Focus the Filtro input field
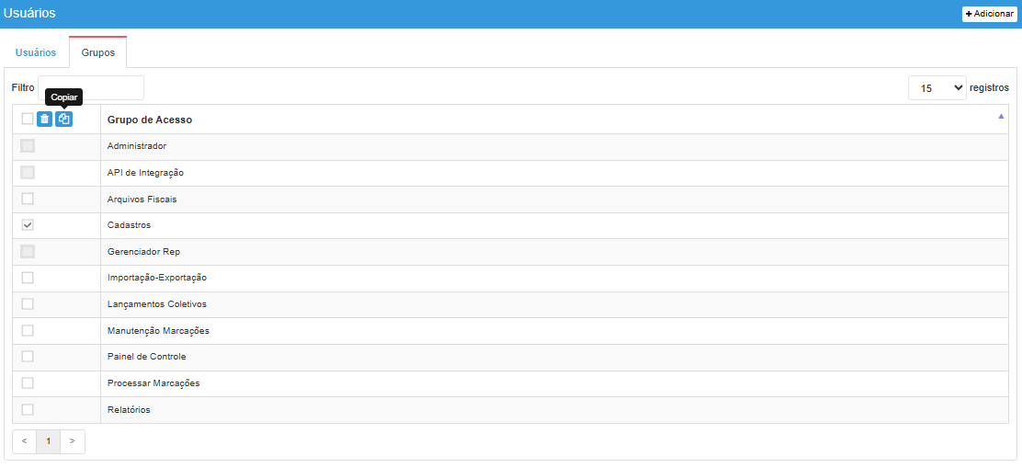1022x468 pixels. [91, 87]
